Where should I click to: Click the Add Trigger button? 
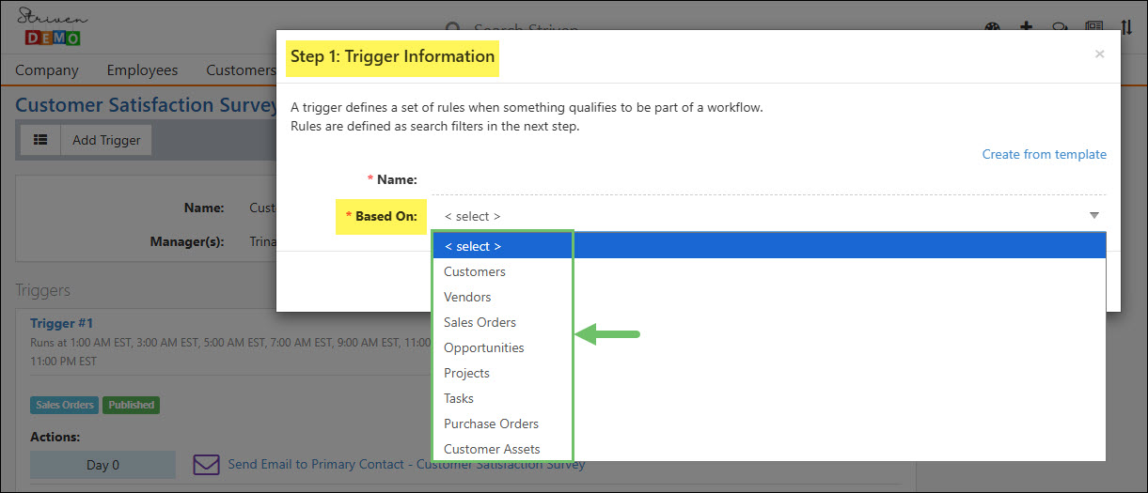(x=106, y=140)
